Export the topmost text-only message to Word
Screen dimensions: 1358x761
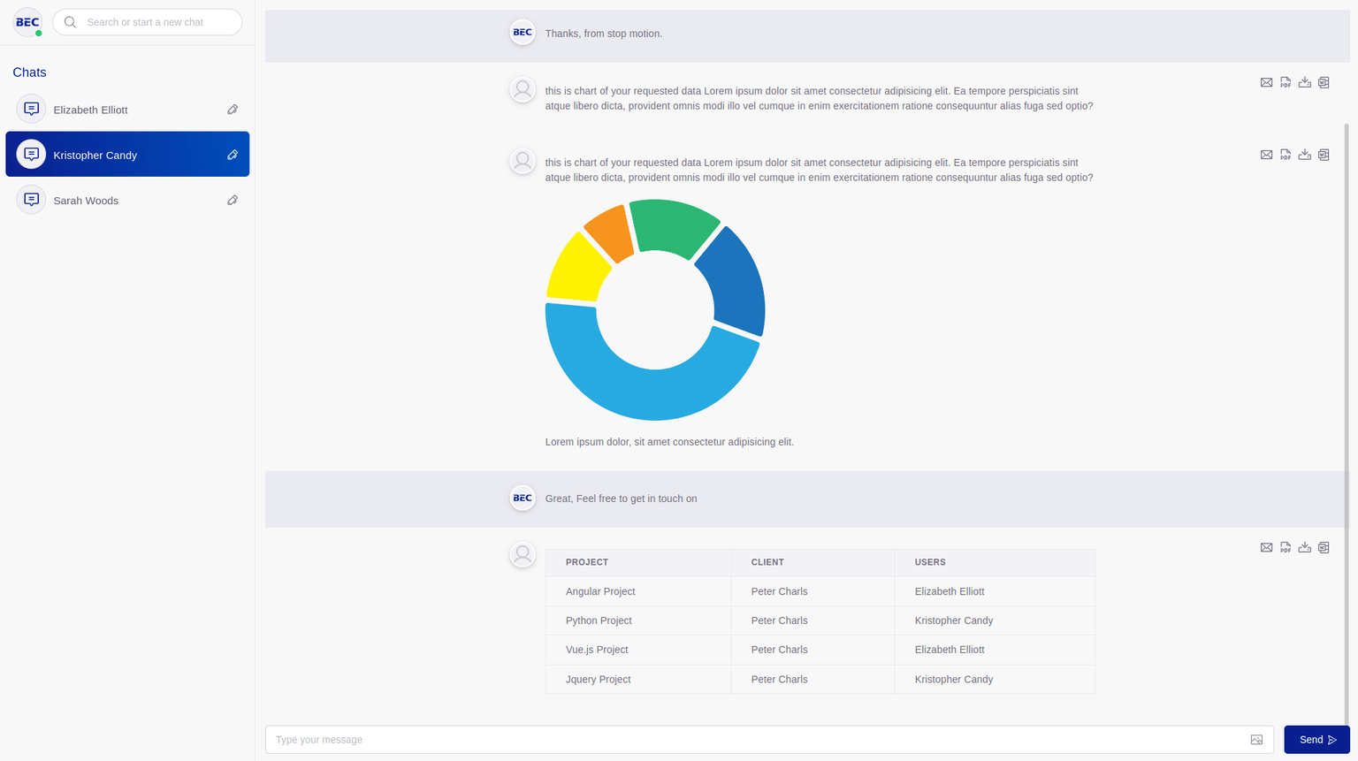click(1324, 82)
